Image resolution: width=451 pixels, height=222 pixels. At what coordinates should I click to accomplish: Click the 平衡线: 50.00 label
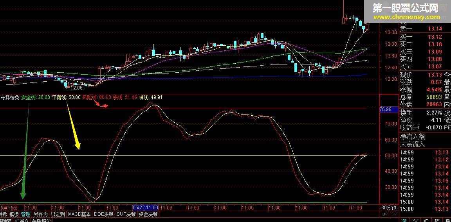click(x=66, y=97)
